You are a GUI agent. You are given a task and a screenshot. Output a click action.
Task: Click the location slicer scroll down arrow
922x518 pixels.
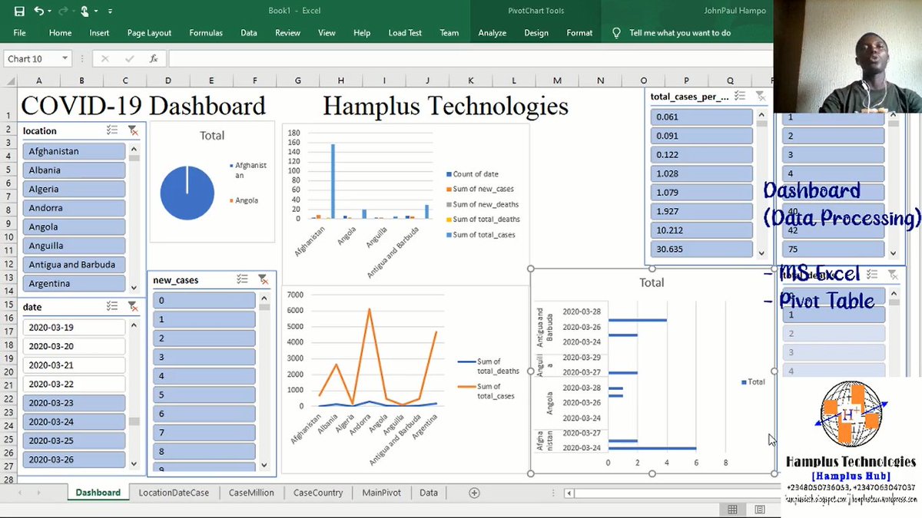(134, 288)
